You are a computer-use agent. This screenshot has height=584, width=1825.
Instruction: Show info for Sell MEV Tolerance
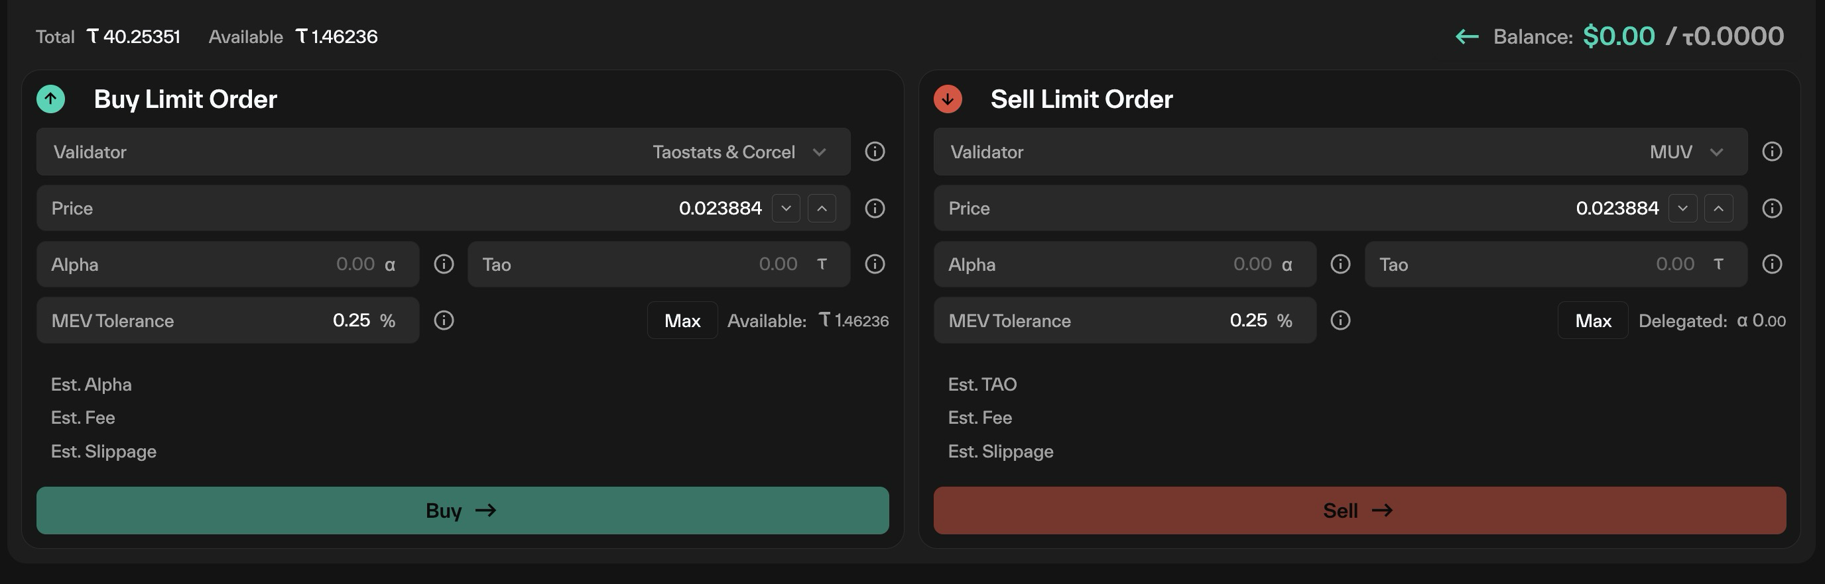pyautogui.click(x=1340, y=320)
